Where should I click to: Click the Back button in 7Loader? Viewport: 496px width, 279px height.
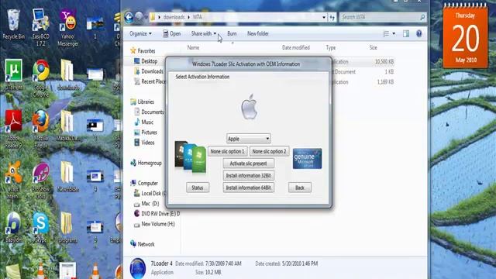click(300, 188)
